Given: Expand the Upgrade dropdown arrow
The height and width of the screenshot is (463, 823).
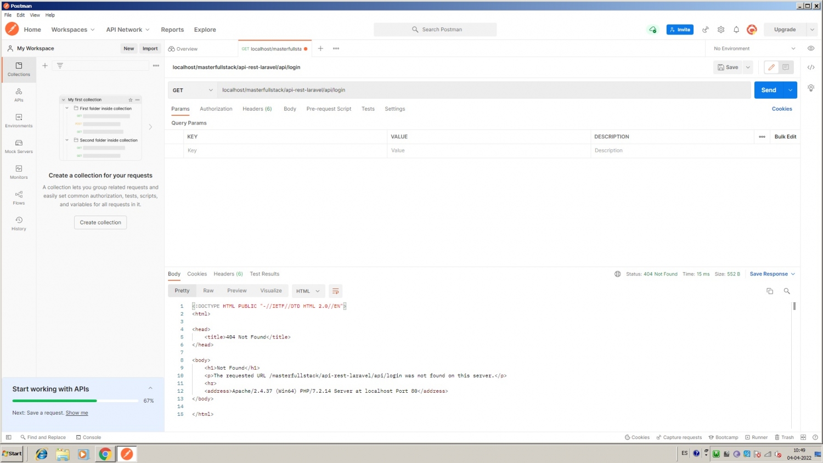Looking at the screenshot, I should (811, 30).
